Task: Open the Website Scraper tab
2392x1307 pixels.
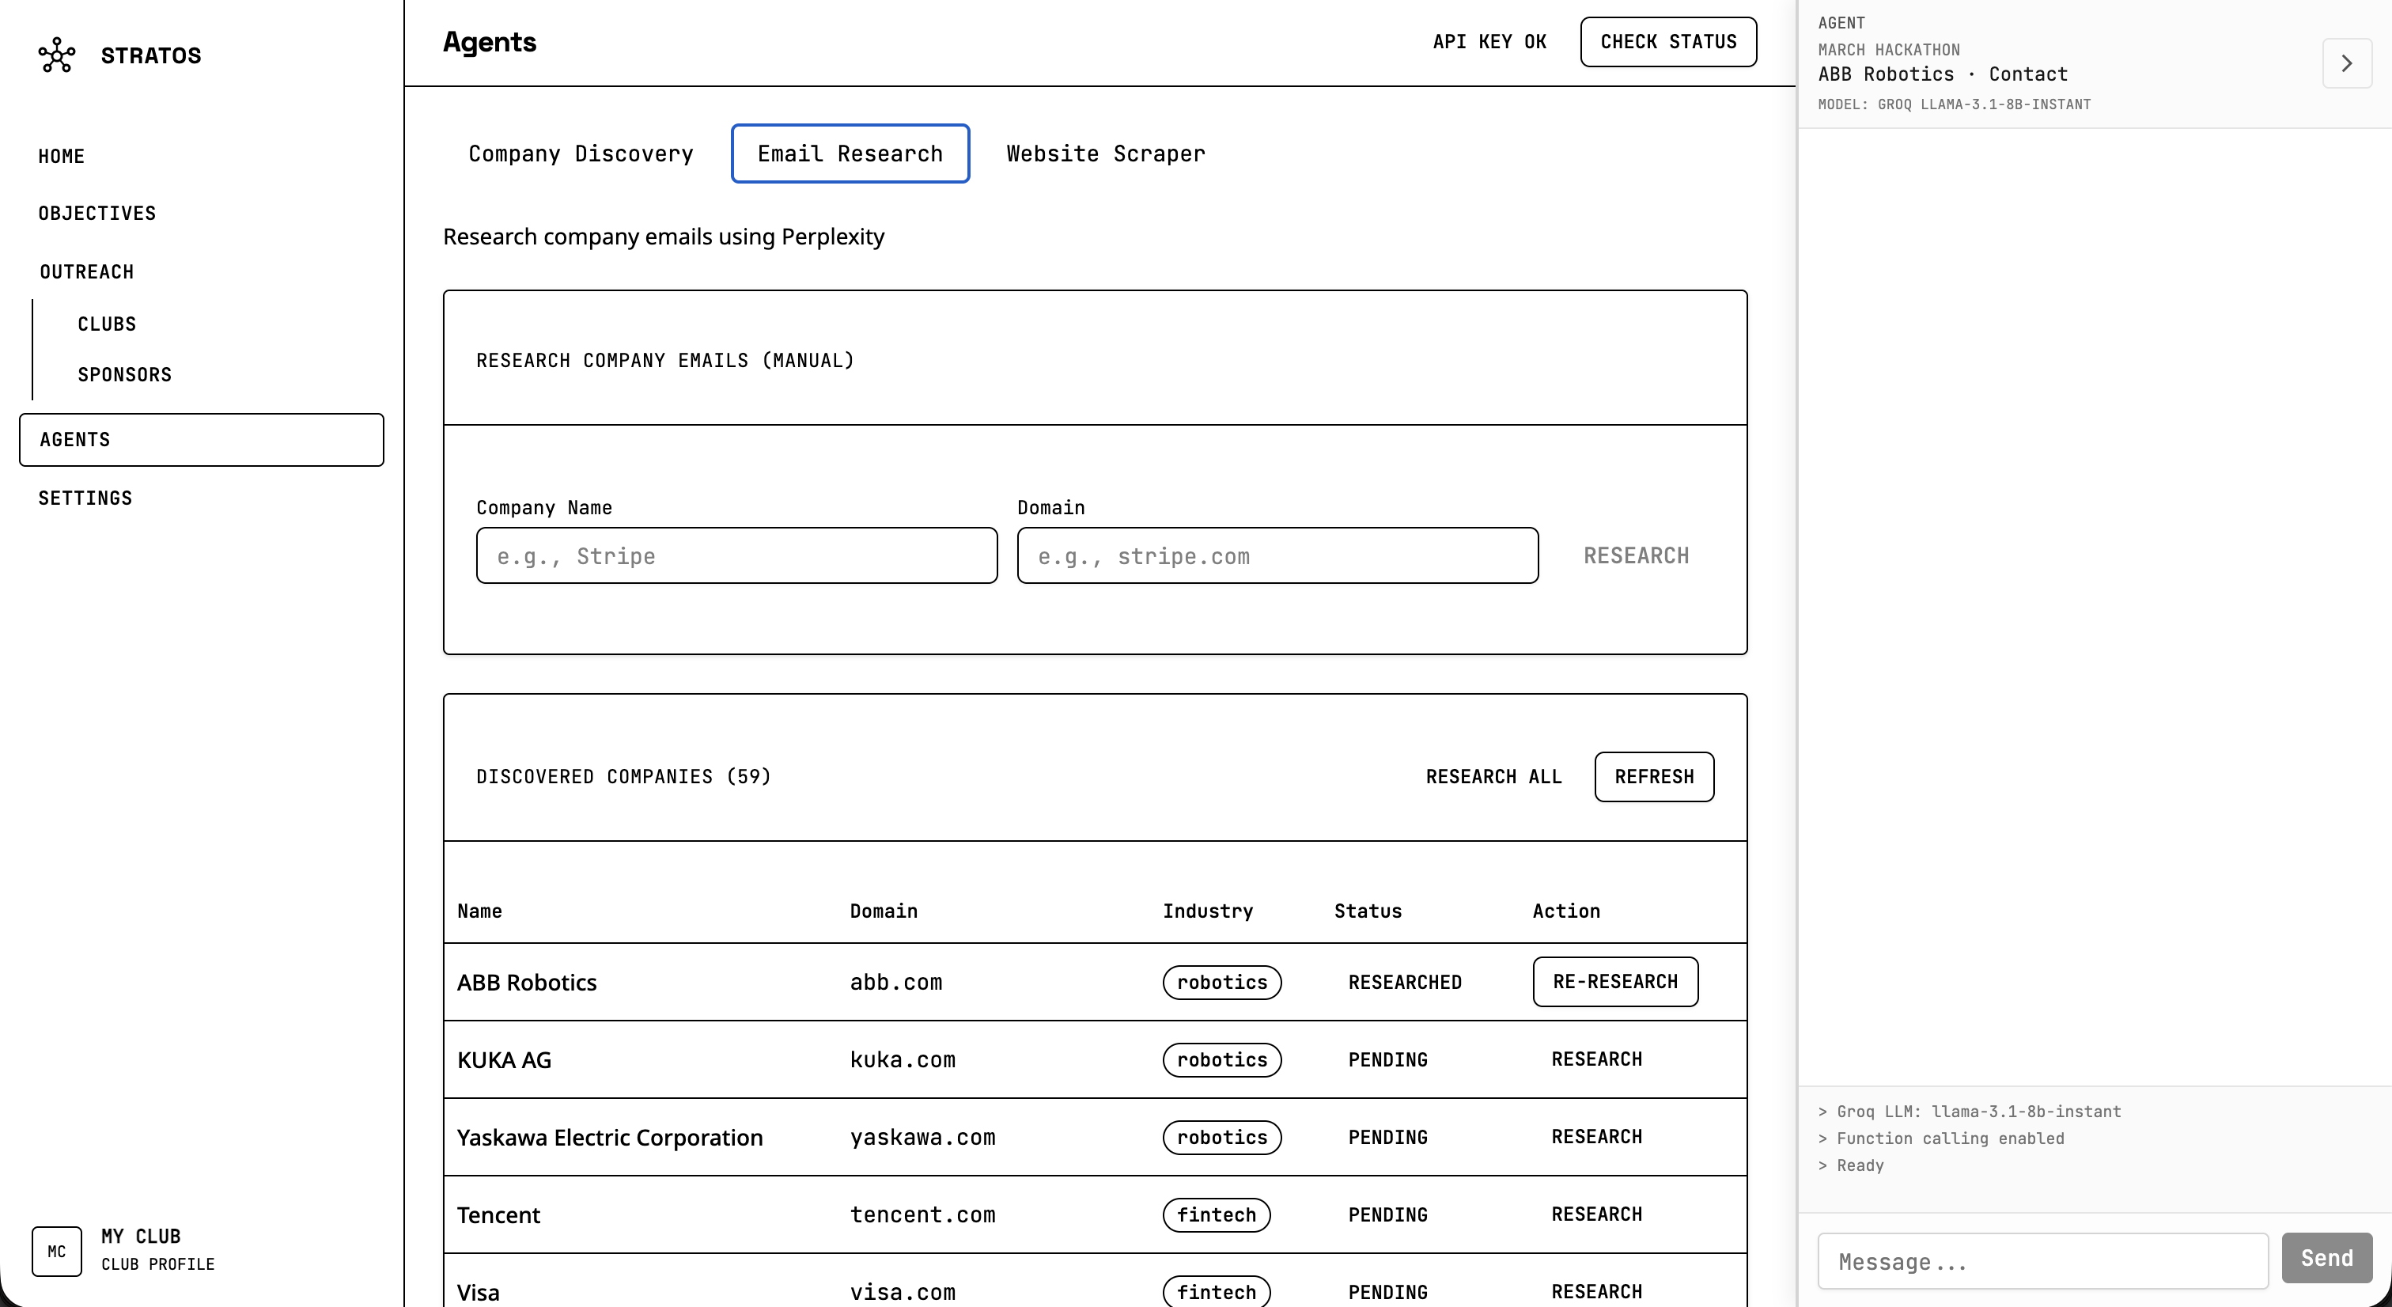Action: coord(1105,154)
